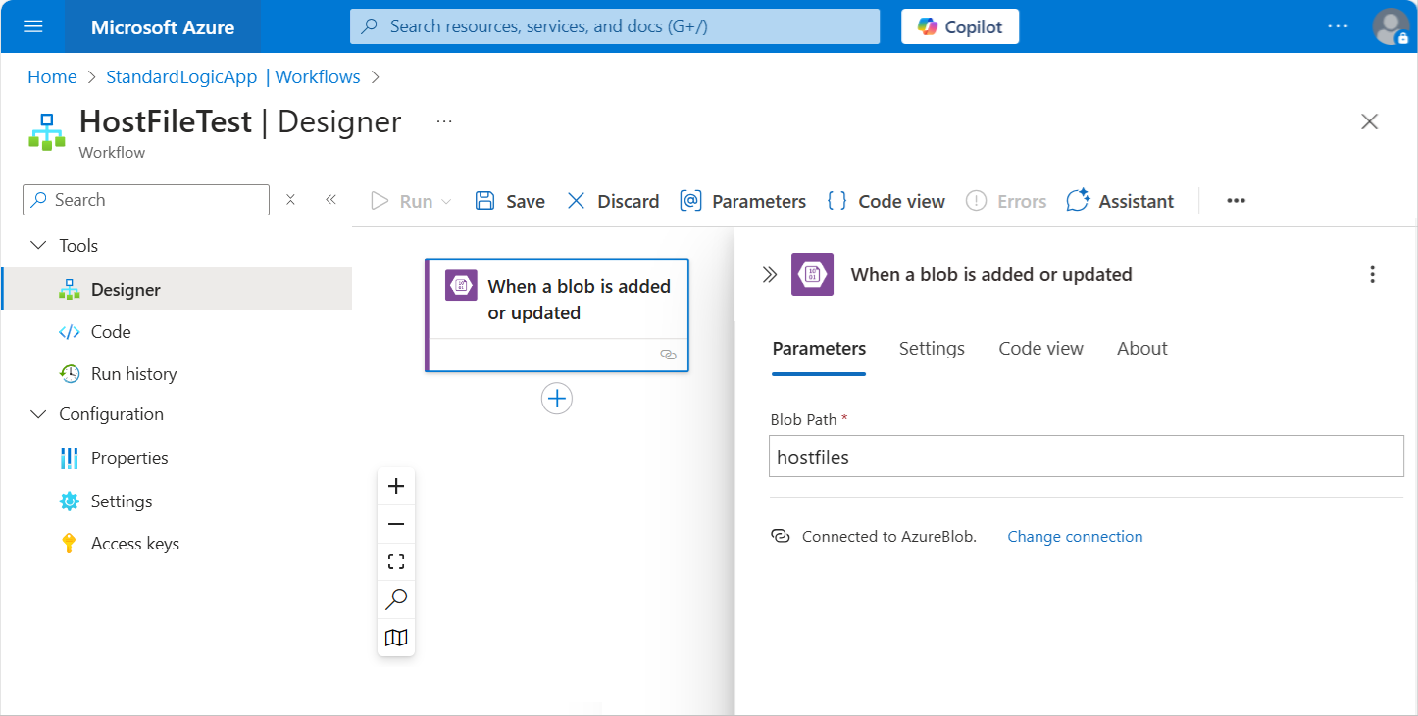Click the Microsoft Azure home title
The width and height of the screenshot is (1418, 716).
click(163, 27)
